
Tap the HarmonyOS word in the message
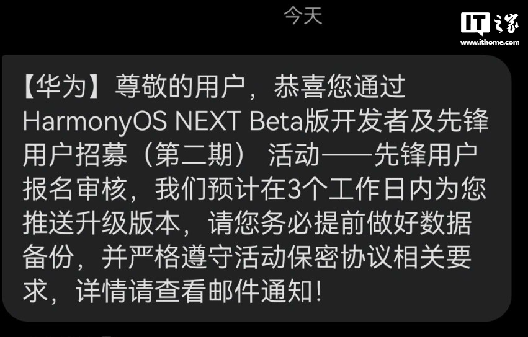coord(95,121)
